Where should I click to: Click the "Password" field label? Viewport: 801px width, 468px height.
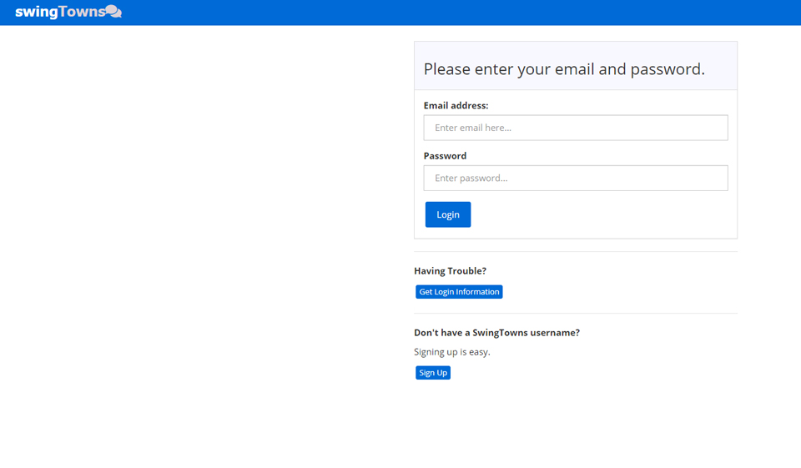445,156
